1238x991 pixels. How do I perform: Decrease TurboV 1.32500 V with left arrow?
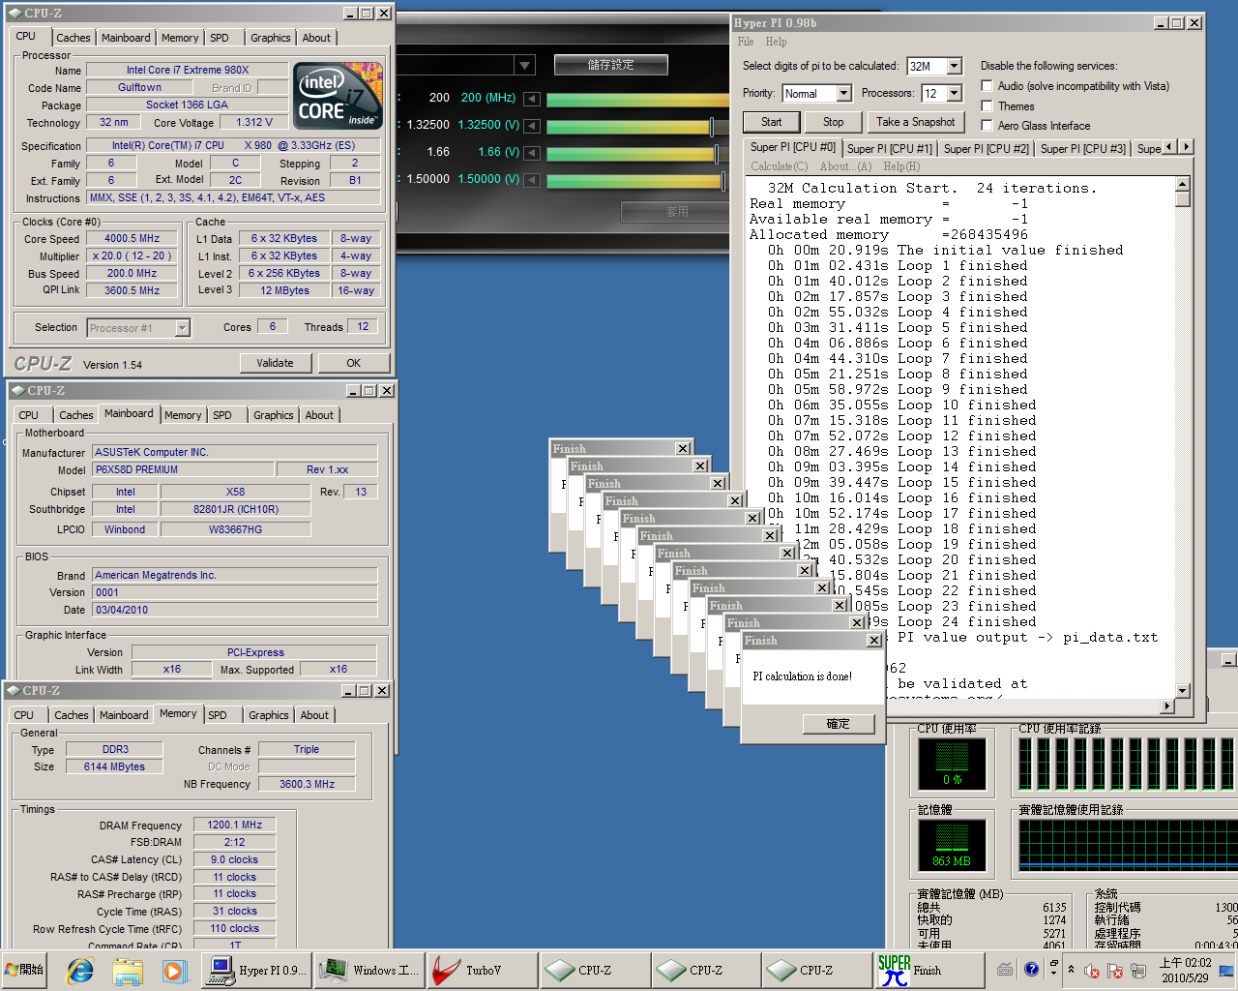531,125
